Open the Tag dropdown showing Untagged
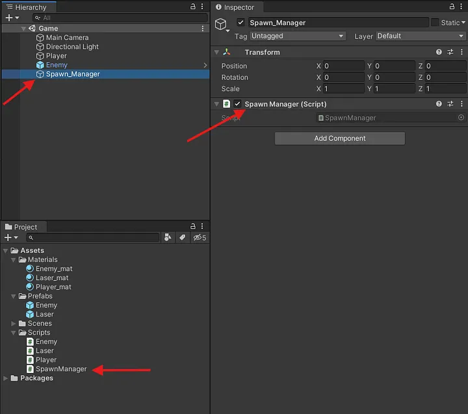 [297, 36]
